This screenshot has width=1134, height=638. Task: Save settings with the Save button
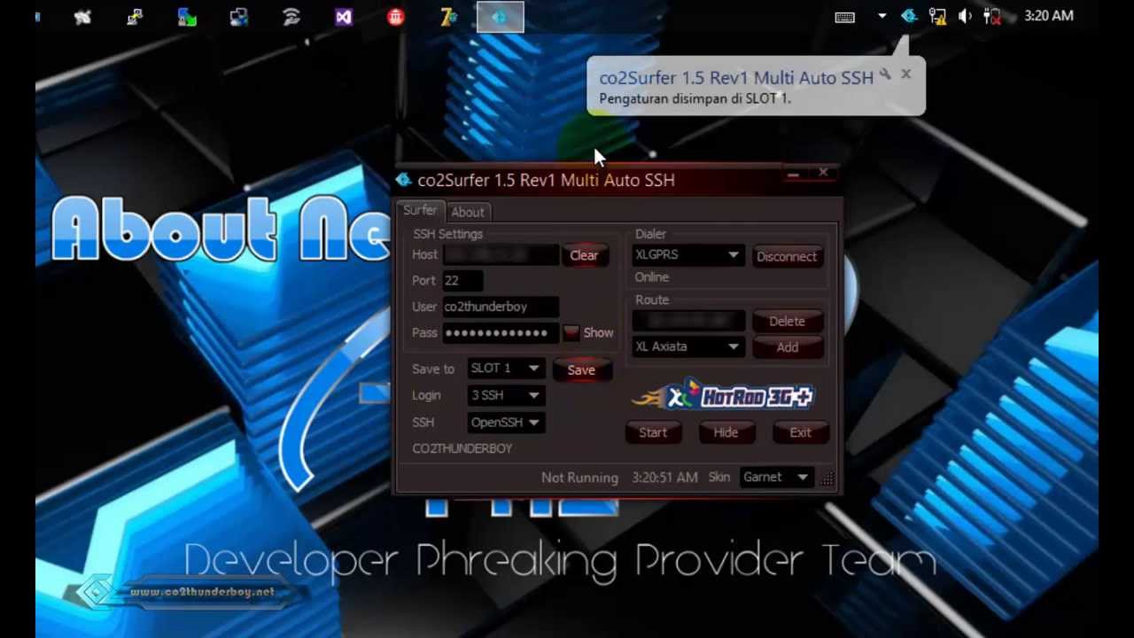click(581, 370)
